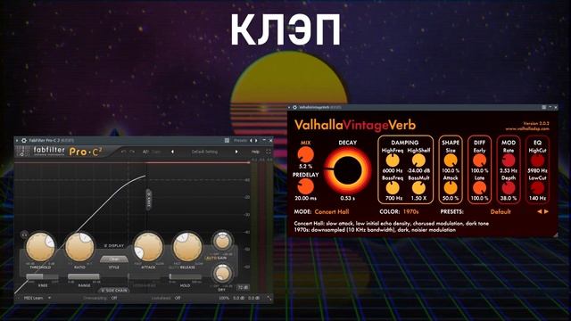Open the Color selector showing 1970s

point(410,212)
